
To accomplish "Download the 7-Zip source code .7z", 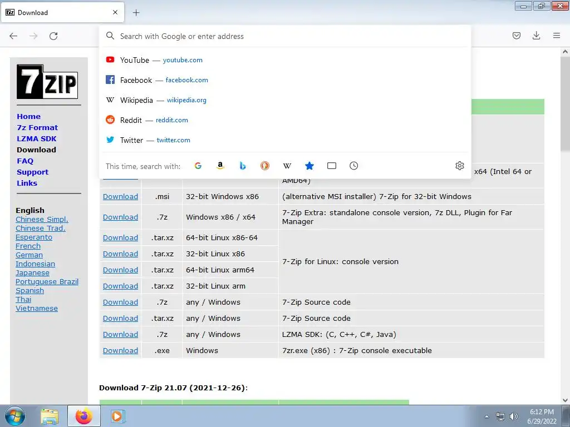I will (120, 302).
